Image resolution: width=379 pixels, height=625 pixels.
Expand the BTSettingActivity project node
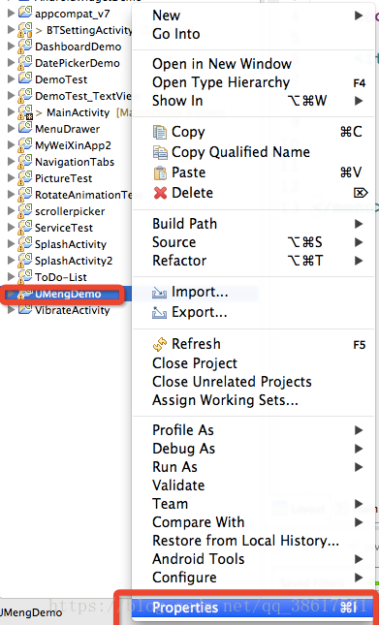(12, 30)
